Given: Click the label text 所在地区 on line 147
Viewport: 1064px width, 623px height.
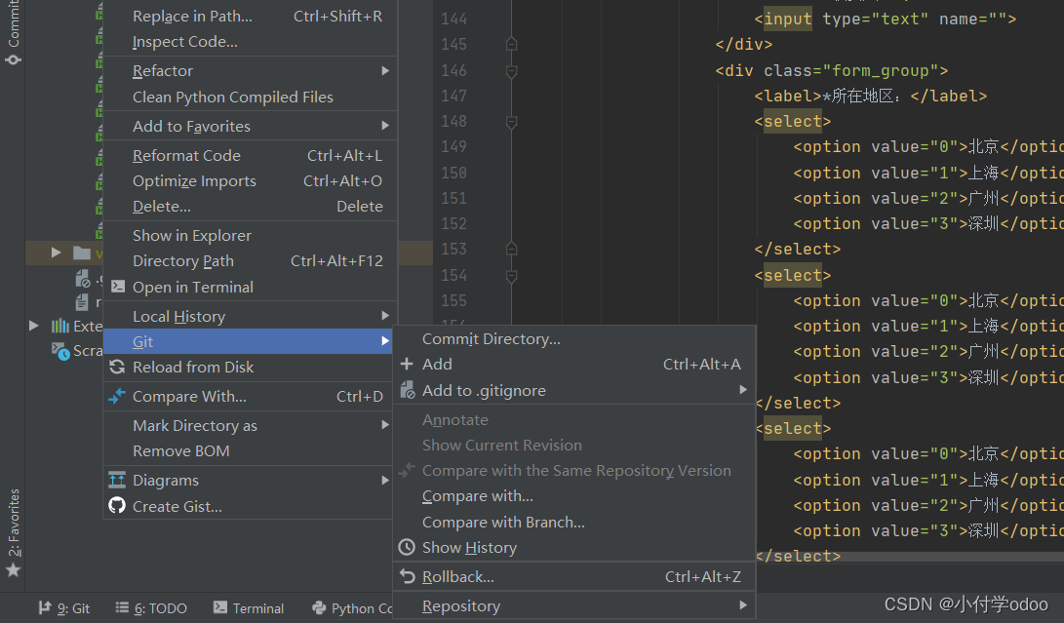Looking at the screenshot, I should (x=862, y=97).
